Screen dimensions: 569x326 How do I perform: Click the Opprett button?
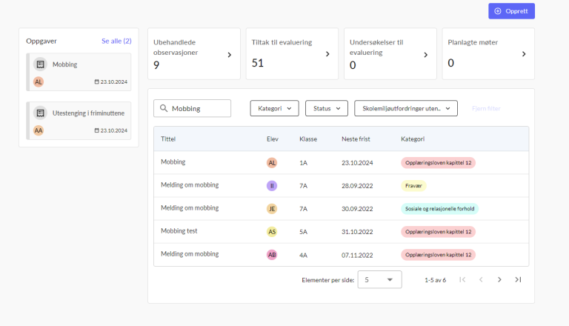[511, 11]
